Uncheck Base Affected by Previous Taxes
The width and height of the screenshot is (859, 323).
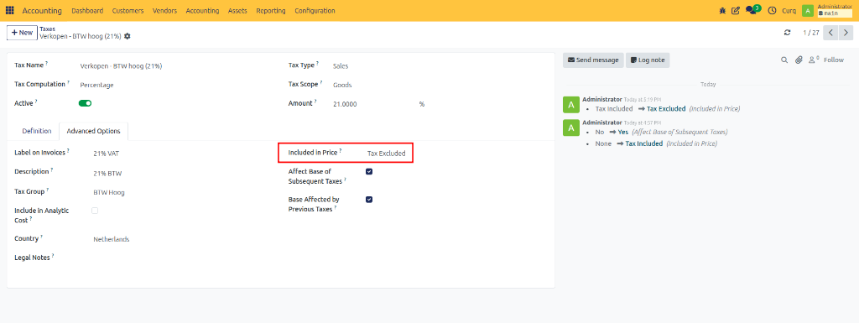(x=369, y=200)
